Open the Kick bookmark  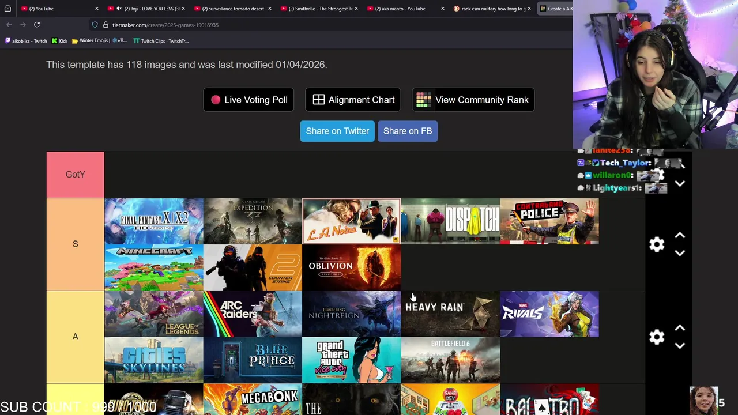[x=59, y=41]
